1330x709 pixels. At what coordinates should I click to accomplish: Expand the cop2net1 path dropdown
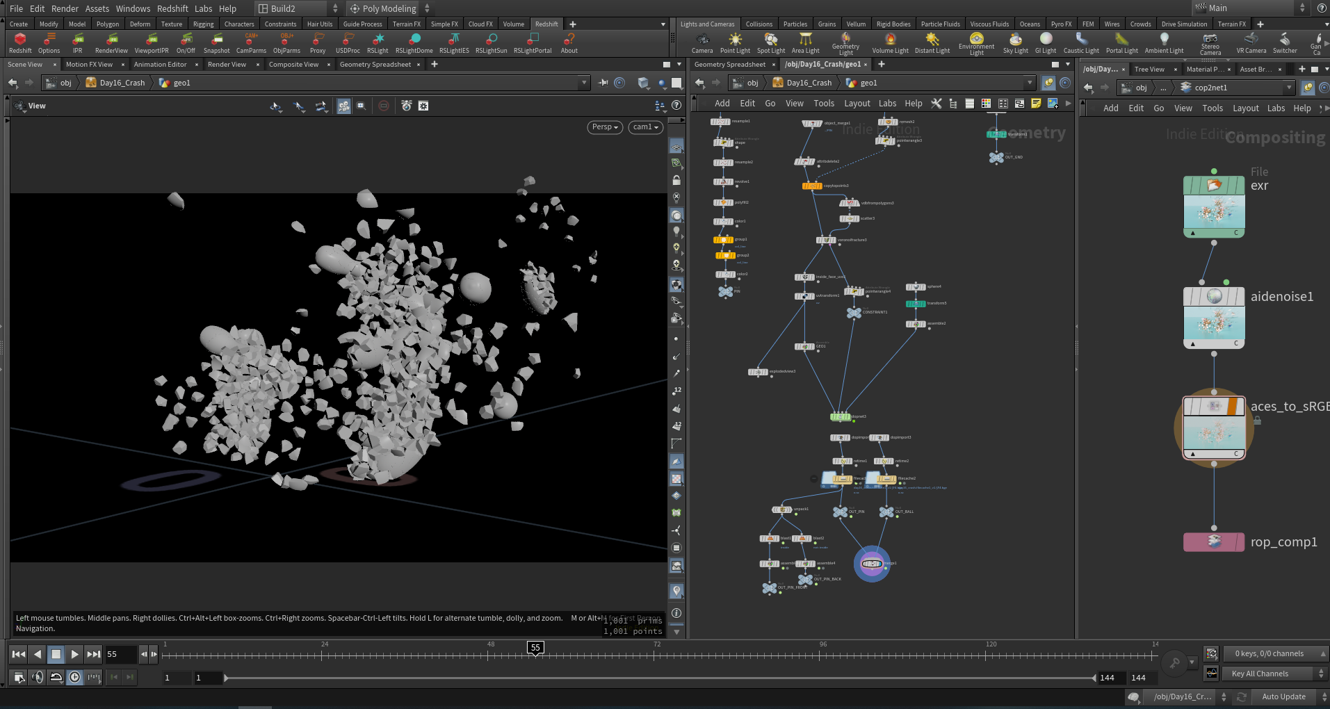click(x=1289, y=88)
